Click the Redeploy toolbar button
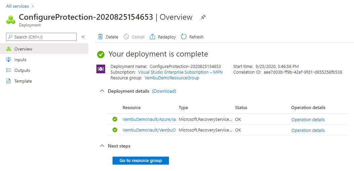Screen dimensions: 354x171 coord(163,37)
